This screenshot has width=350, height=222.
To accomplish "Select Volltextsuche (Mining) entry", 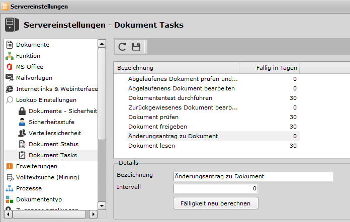I will (x=48, y=177).
